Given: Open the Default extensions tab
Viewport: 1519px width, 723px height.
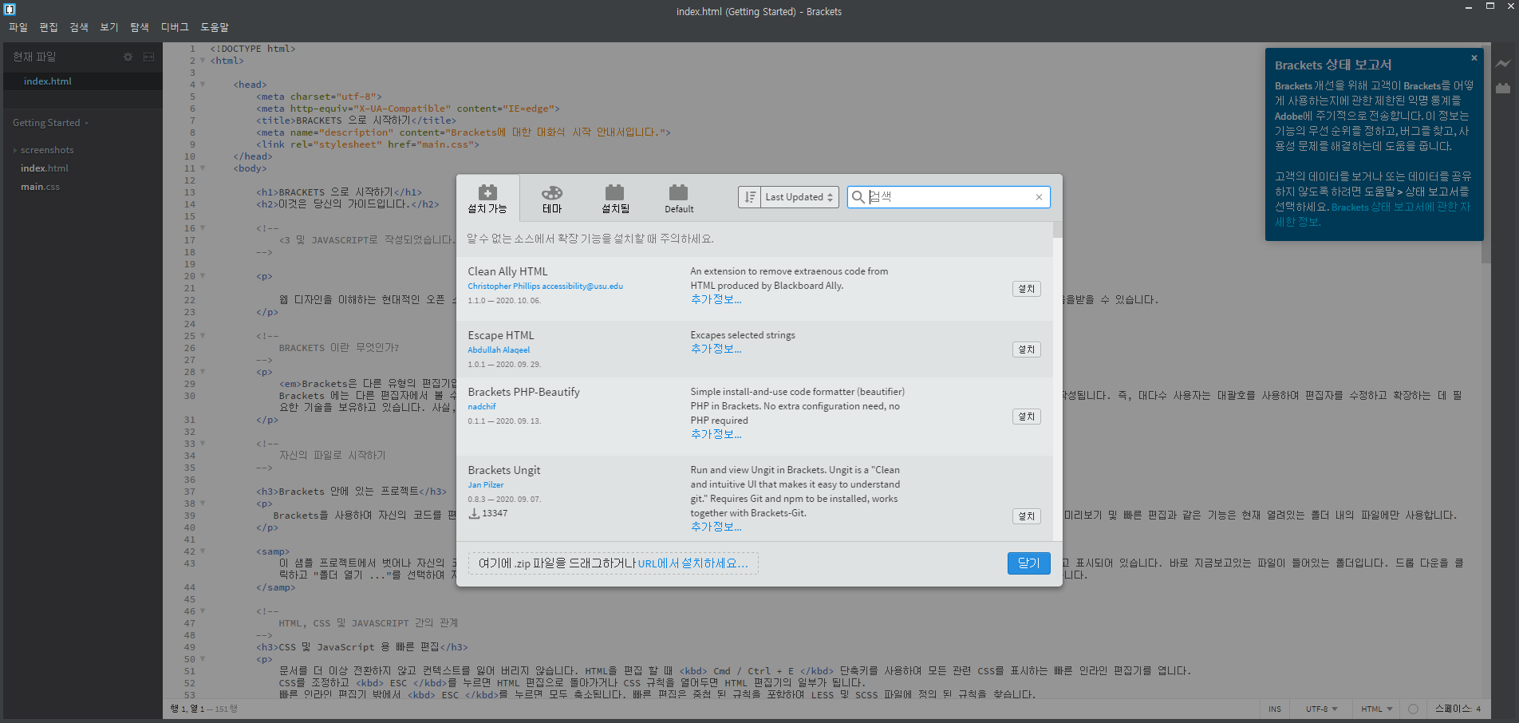Looking at the screenshot, I should pyautogui.click(x=679, y=199).
